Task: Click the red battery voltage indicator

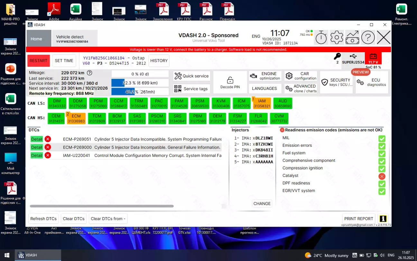Action: coord(373,58)
